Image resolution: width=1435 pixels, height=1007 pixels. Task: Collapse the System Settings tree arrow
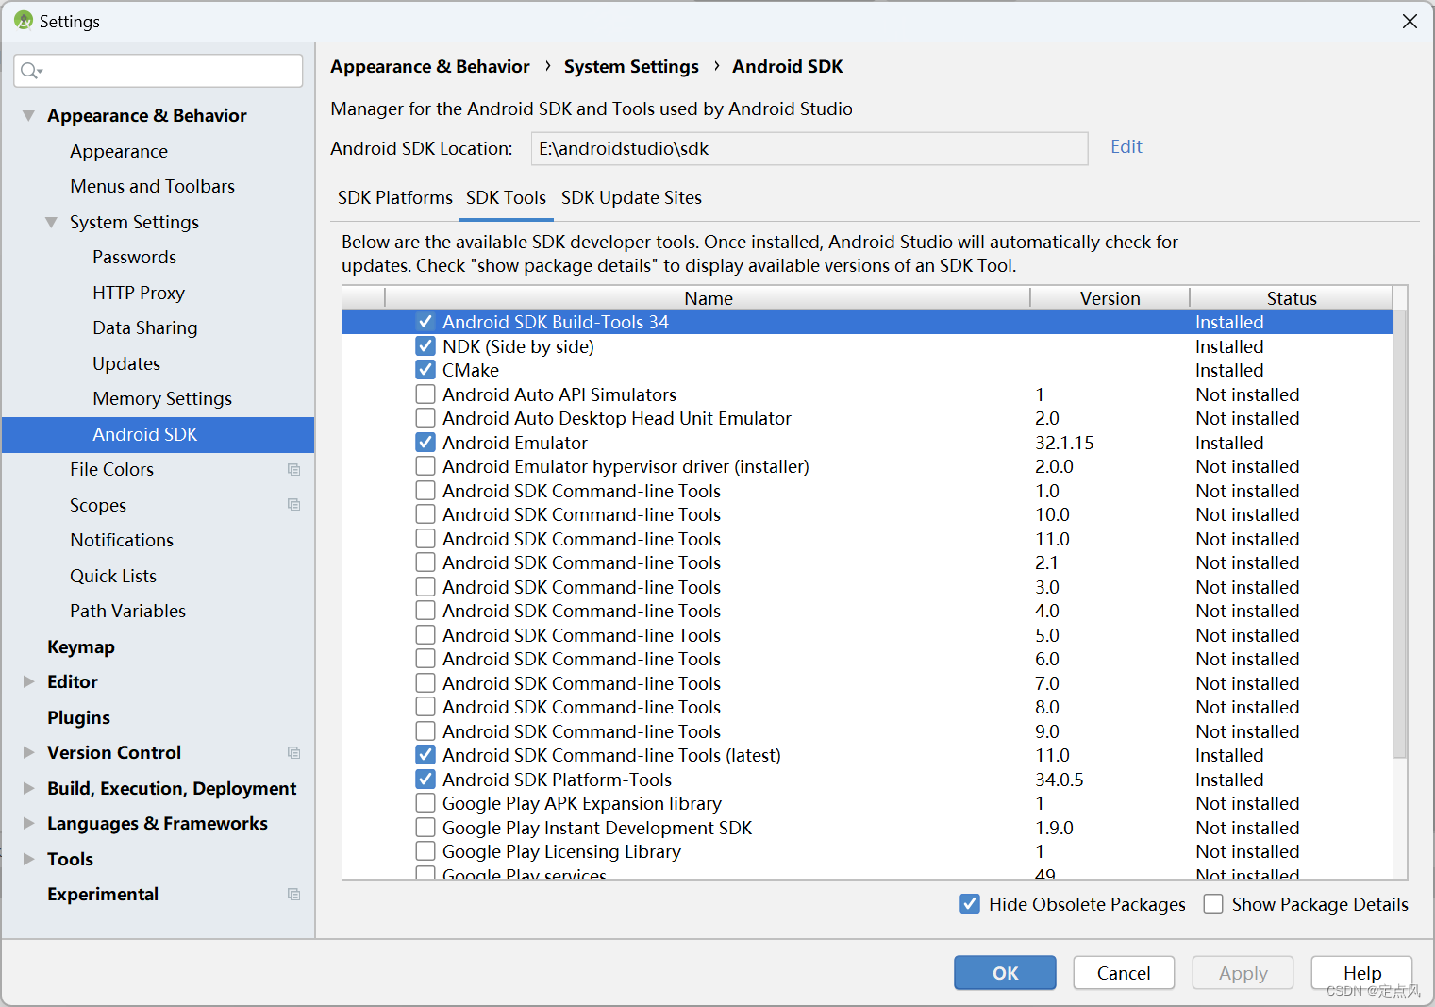click(x=51, y=222)
